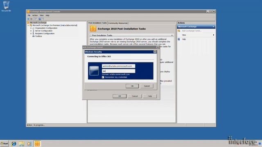Image resolution: width=262 pixels, height=147 pixels.
Task: Click the Back arrow toolbar icon
Action: click(28, 19)
